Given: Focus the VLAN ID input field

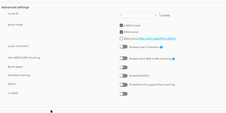Looking at the screenshot, I should coord(139,15).
